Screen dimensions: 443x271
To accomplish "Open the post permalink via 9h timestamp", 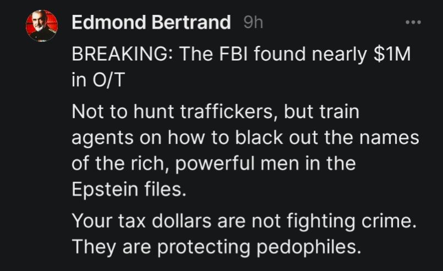I will [x=253, y=23].
